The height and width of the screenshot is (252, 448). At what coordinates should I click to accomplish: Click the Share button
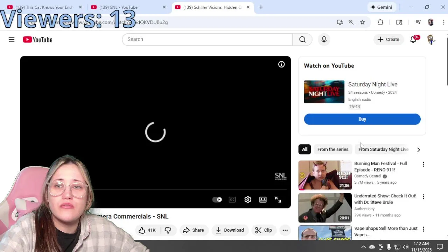click(194, 230)
